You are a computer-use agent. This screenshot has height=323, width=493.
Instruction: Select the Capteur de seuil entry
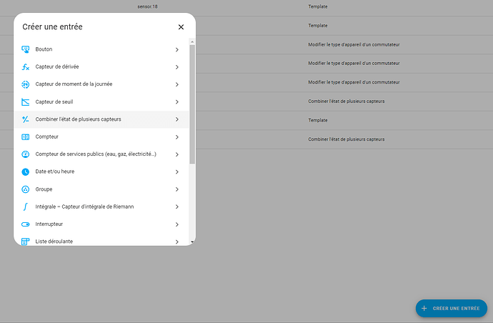pos(54,101)
